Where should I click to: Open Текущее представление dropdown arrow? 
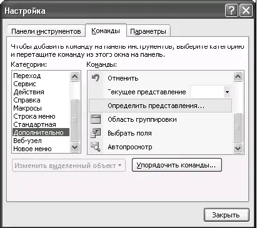pyautogui.click(x=227, y=92)
